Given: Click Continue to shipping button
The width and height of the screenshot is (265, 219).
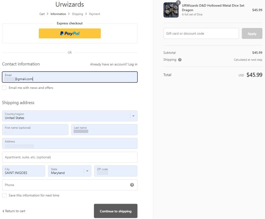Looking at the screenshot, I should (116, 211).
